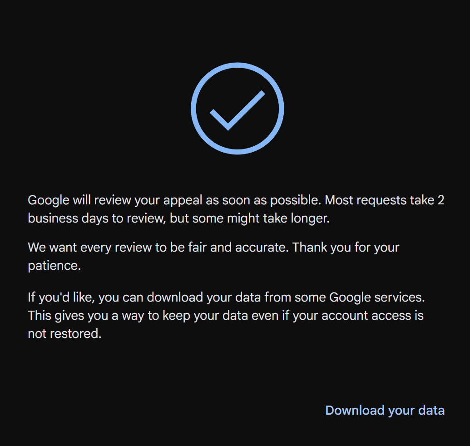Select the paragraph about reviewing your appeal
Image resolution: width=470 pixels, height=446 pixels.
click(x=236, y=209)
